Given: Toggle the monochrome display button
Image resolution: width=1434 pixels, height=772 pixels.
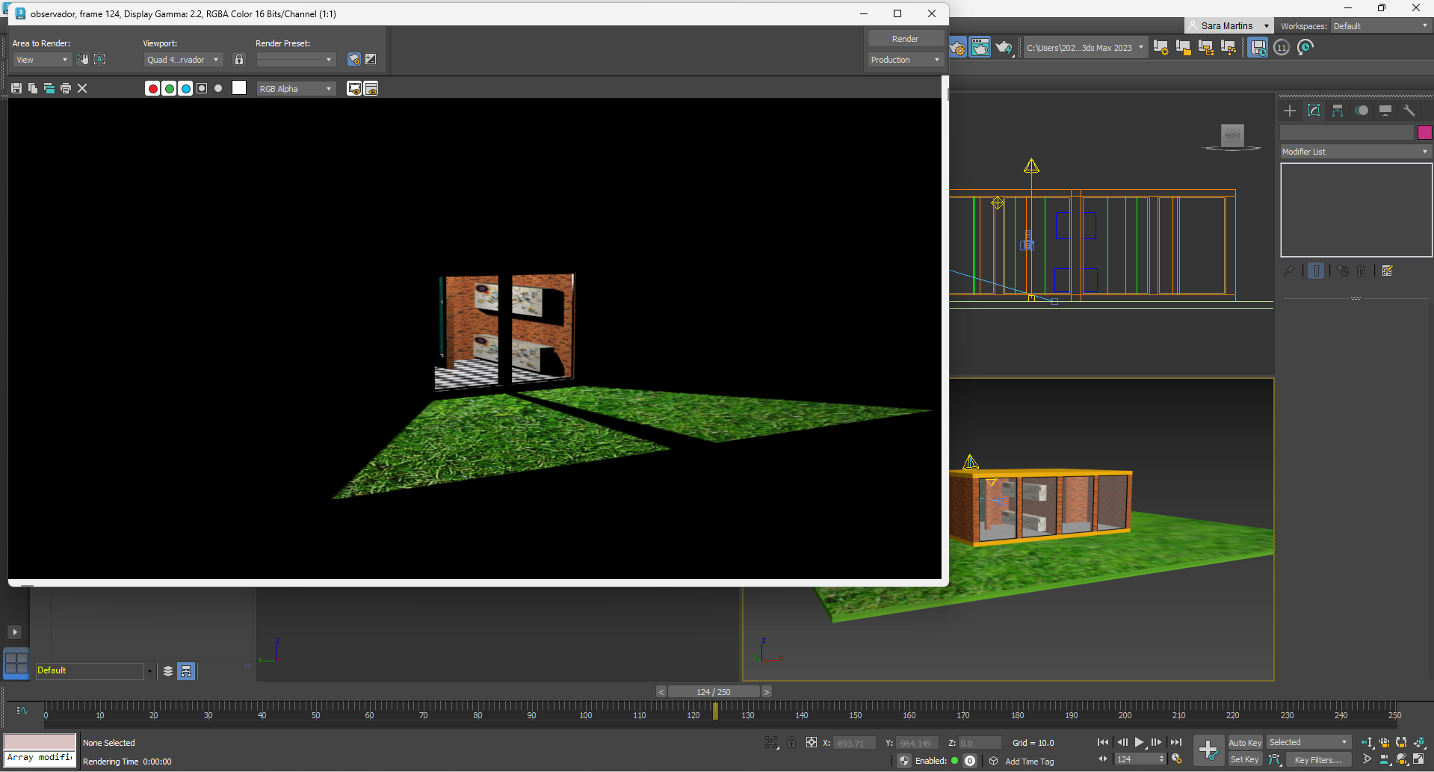Looking at the screenshot, I should [218, 88].
